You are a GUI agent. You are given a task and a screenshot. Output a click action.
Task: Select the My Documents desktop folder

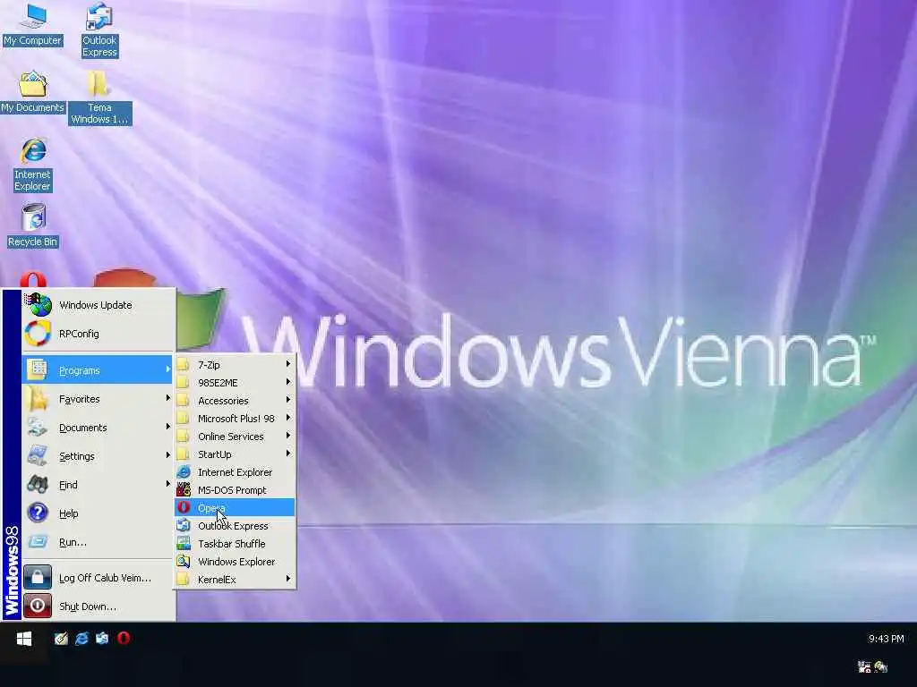tap(32, 92)
